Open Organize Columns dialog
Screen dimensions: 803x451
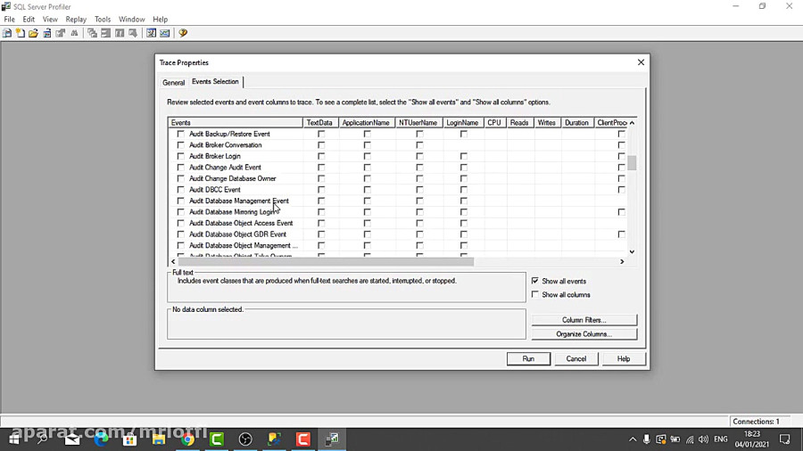(584, 334)
